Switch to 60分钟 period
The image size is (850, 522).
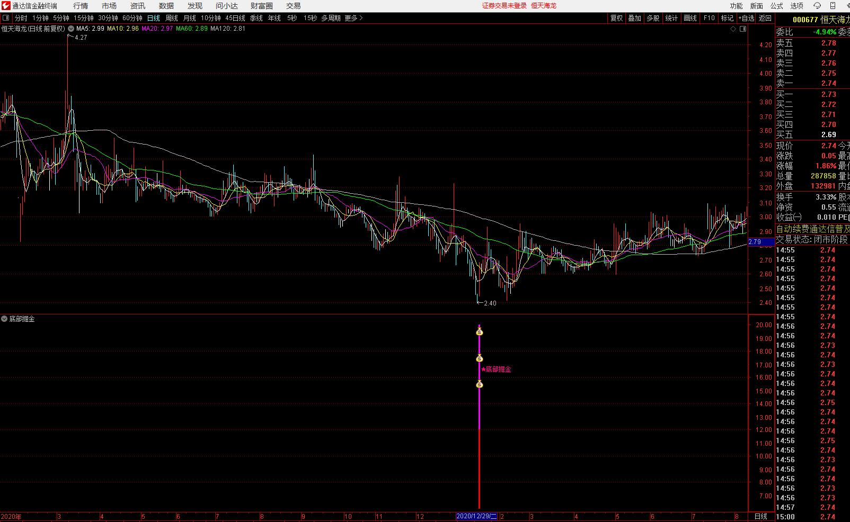[132, 18]
